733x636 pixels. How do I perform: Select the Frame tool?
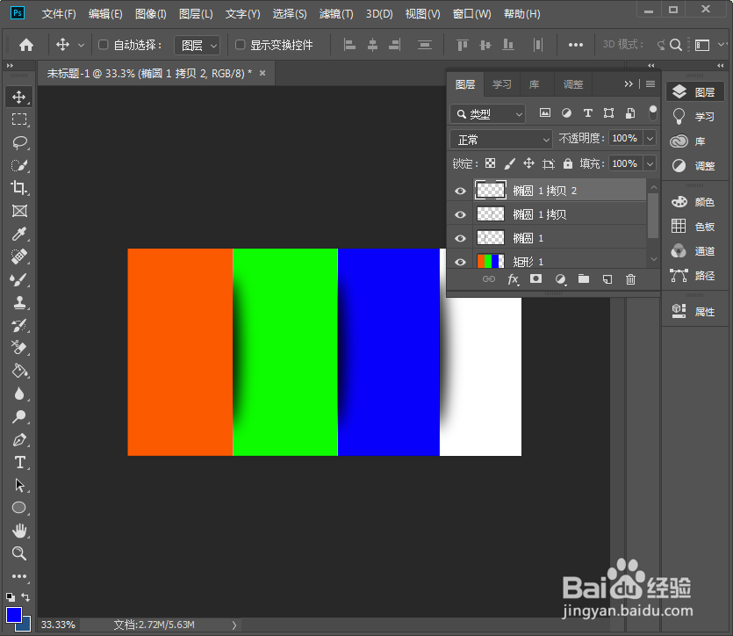click(19, 211)
